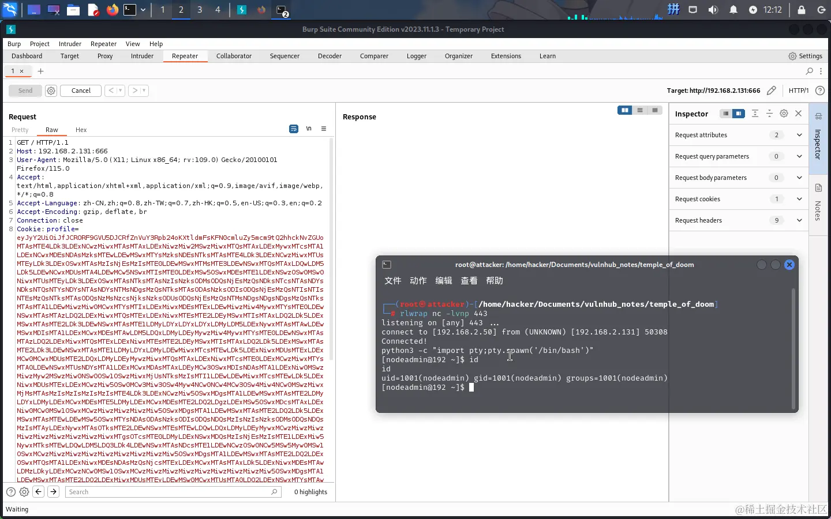Open the Proxy tool tab
The height and width of the screenshot is (519, 831).
[x=105, y=56]
